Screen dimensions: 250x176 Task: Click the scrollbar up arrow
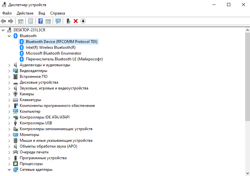tap(247, 30)
